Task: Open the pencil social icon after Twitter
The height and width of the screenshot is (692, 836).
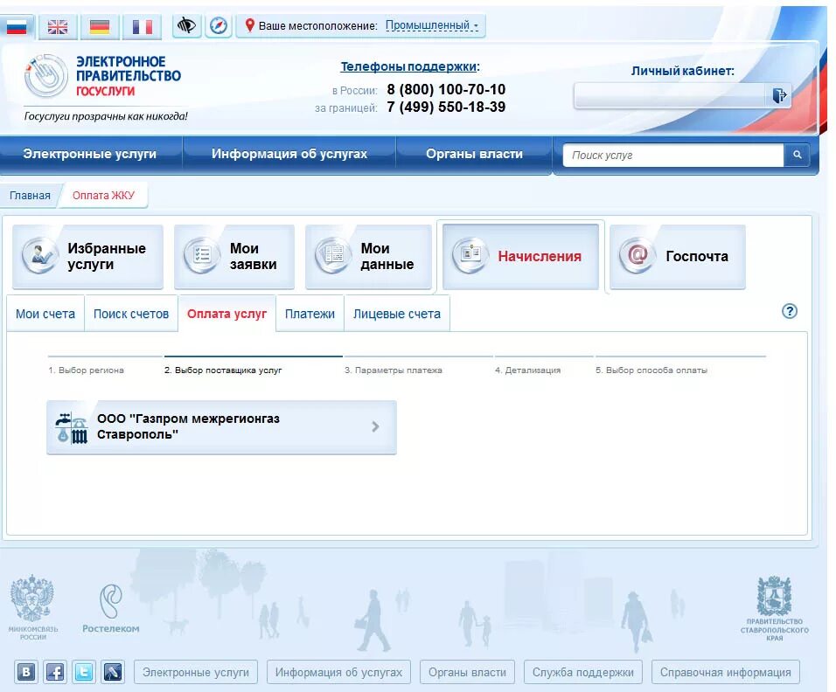Action: tap(113, 672)
